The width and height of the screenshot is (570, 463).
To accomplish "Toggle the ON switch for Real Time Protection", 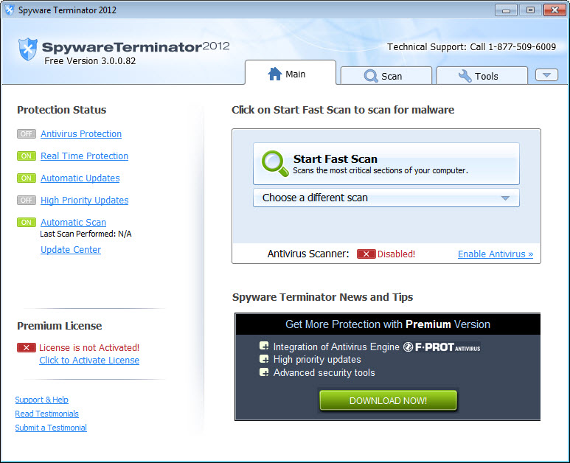I will click(26, 156).
